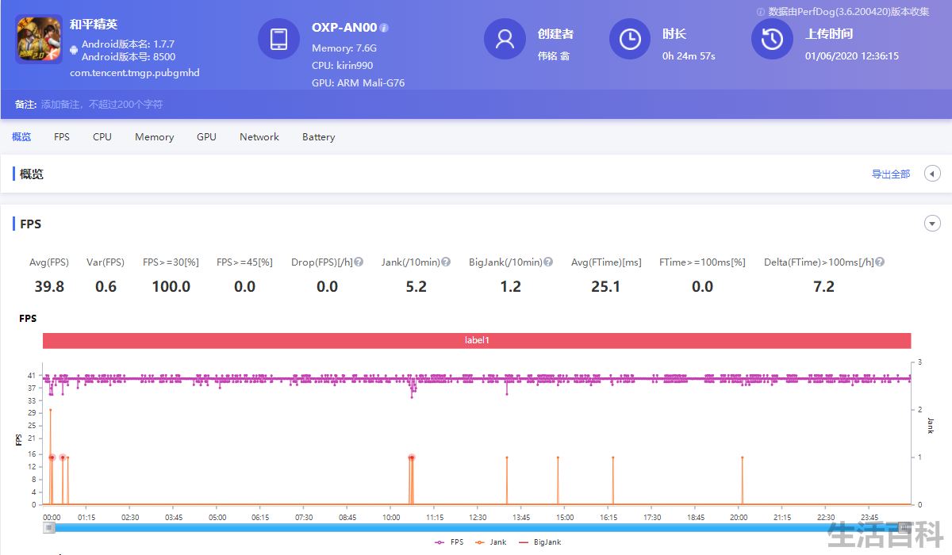Open the FPS tab

(x=62, y=137)
